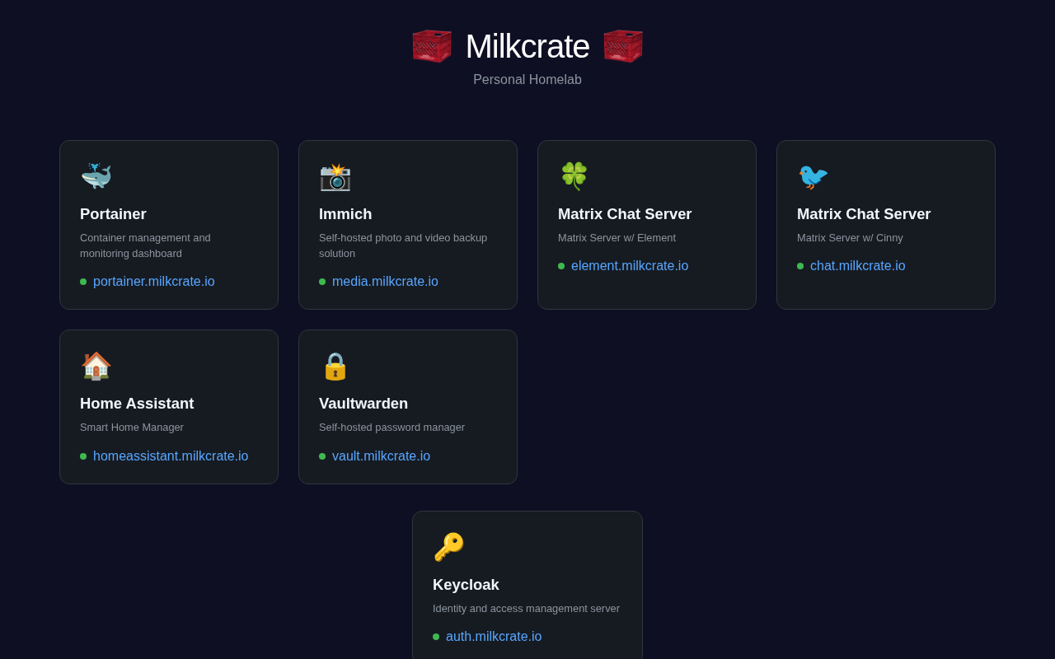1055x659 pixels.
Task: Click the Milkcrate page title
Action: (x=527, y=46)
